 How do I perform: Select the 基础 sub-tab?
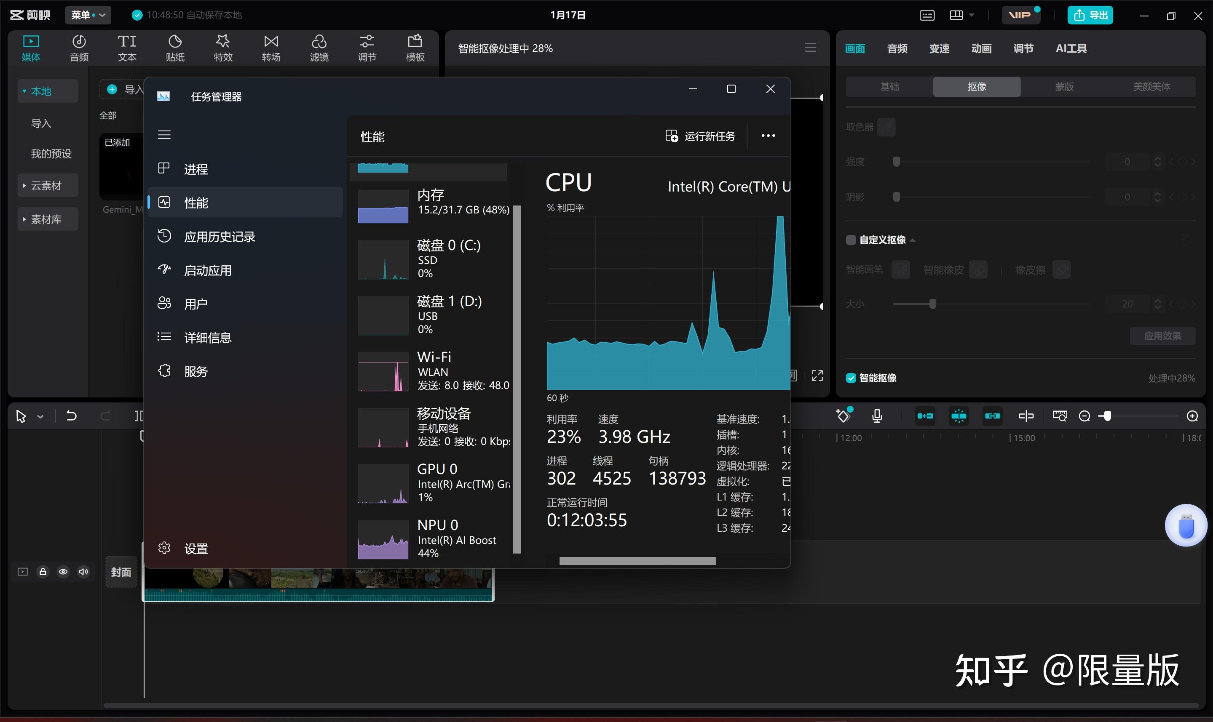[x=889, y=87]
